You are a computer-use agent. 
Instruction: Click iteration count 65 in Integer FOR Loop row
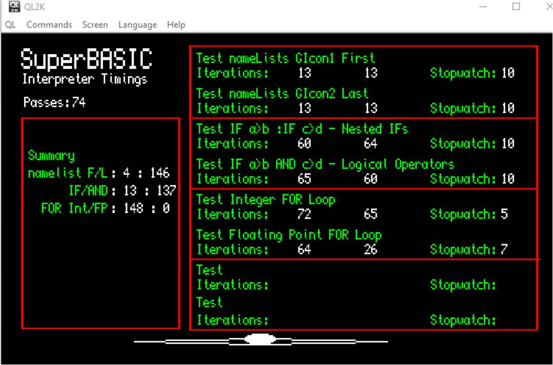tap(371, 214)
